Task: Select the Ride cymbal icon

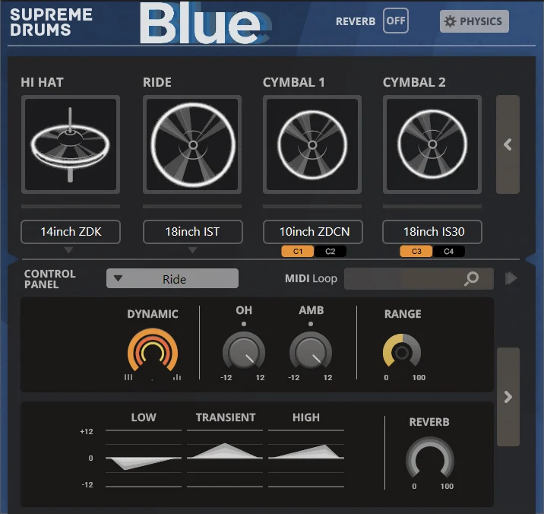Action: pos(192,144)
